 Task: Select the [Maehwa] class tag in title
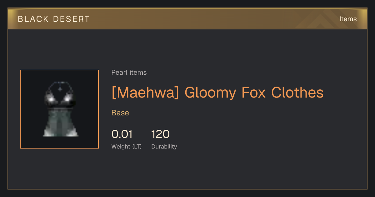click(x=145, y=93)
